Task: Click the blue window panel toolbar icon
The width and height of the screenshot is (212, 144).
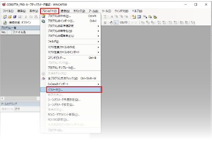Action: click(x=139, y=17)
